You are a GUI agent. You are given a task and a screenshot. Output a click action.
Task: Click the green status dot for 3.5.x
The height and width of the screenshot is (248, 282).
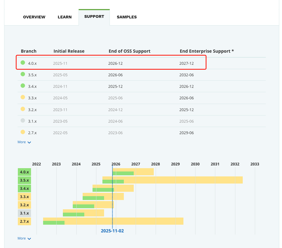[x=23, y=74]
